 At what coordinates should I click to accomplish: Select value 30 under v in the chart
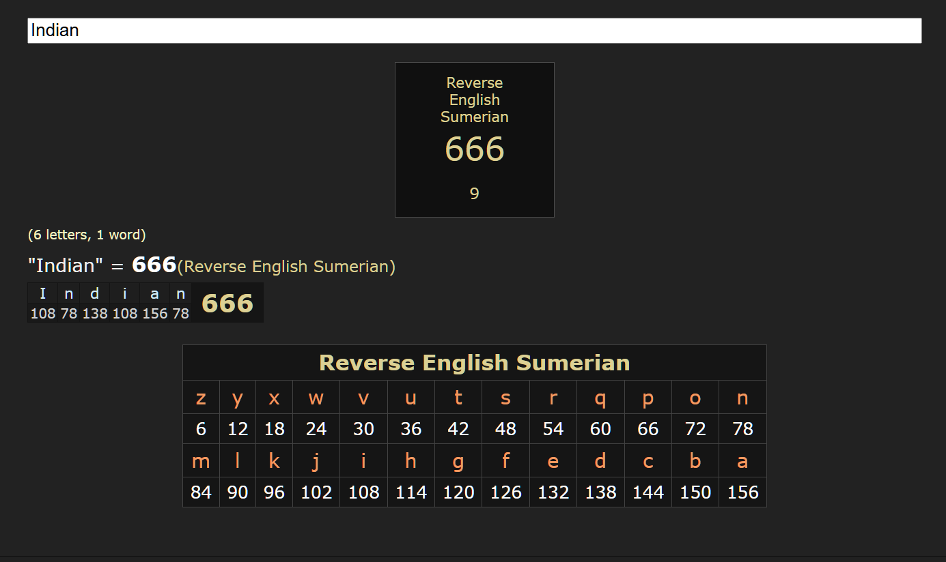coord(363,429)
